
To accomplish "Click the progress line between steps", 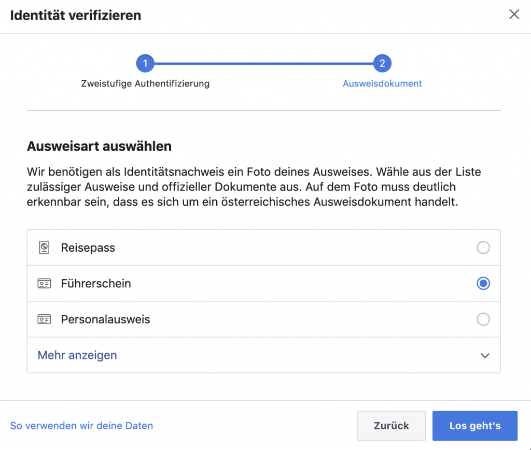I will [263, 64].
